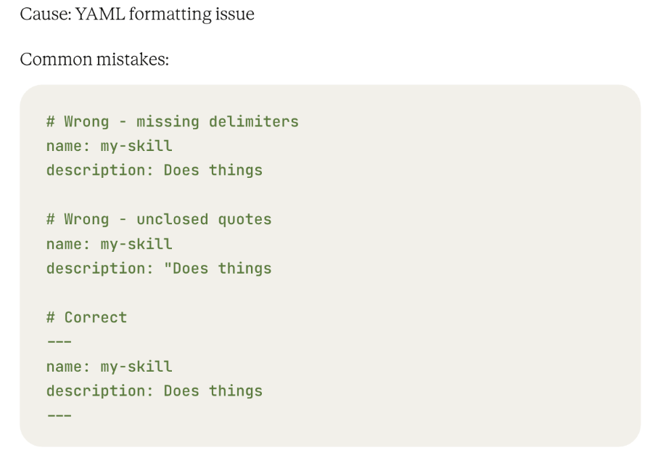Click the 'Common mistakes:' heading text
Viewport: 658px width, 466px height.
[x=94, y=60]
